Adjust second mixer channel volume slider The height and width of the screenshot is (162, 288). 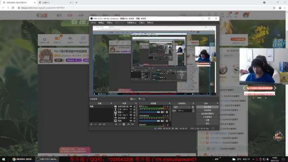tap(149, 121)
